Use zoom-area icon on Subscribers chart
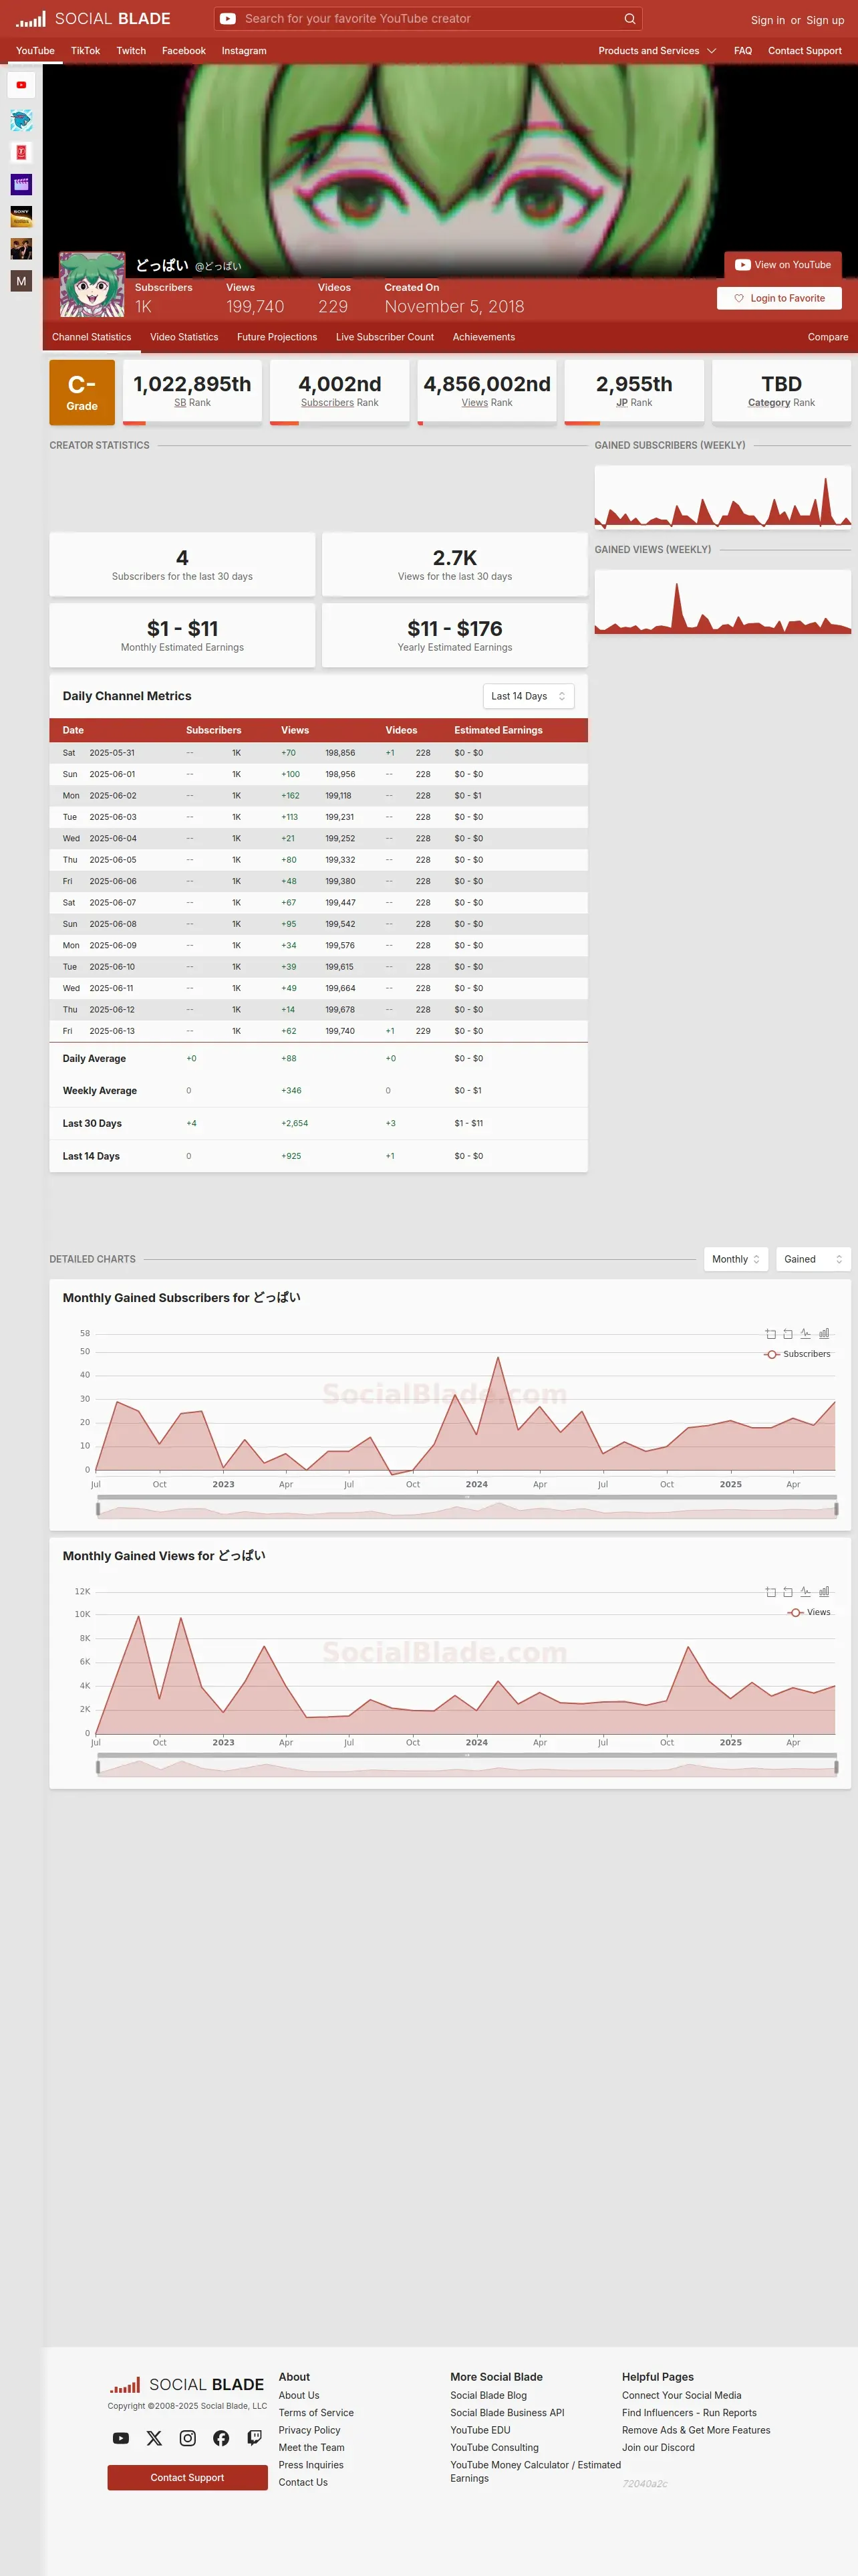Viewport: 858px width, 2576px height. 770,1334
